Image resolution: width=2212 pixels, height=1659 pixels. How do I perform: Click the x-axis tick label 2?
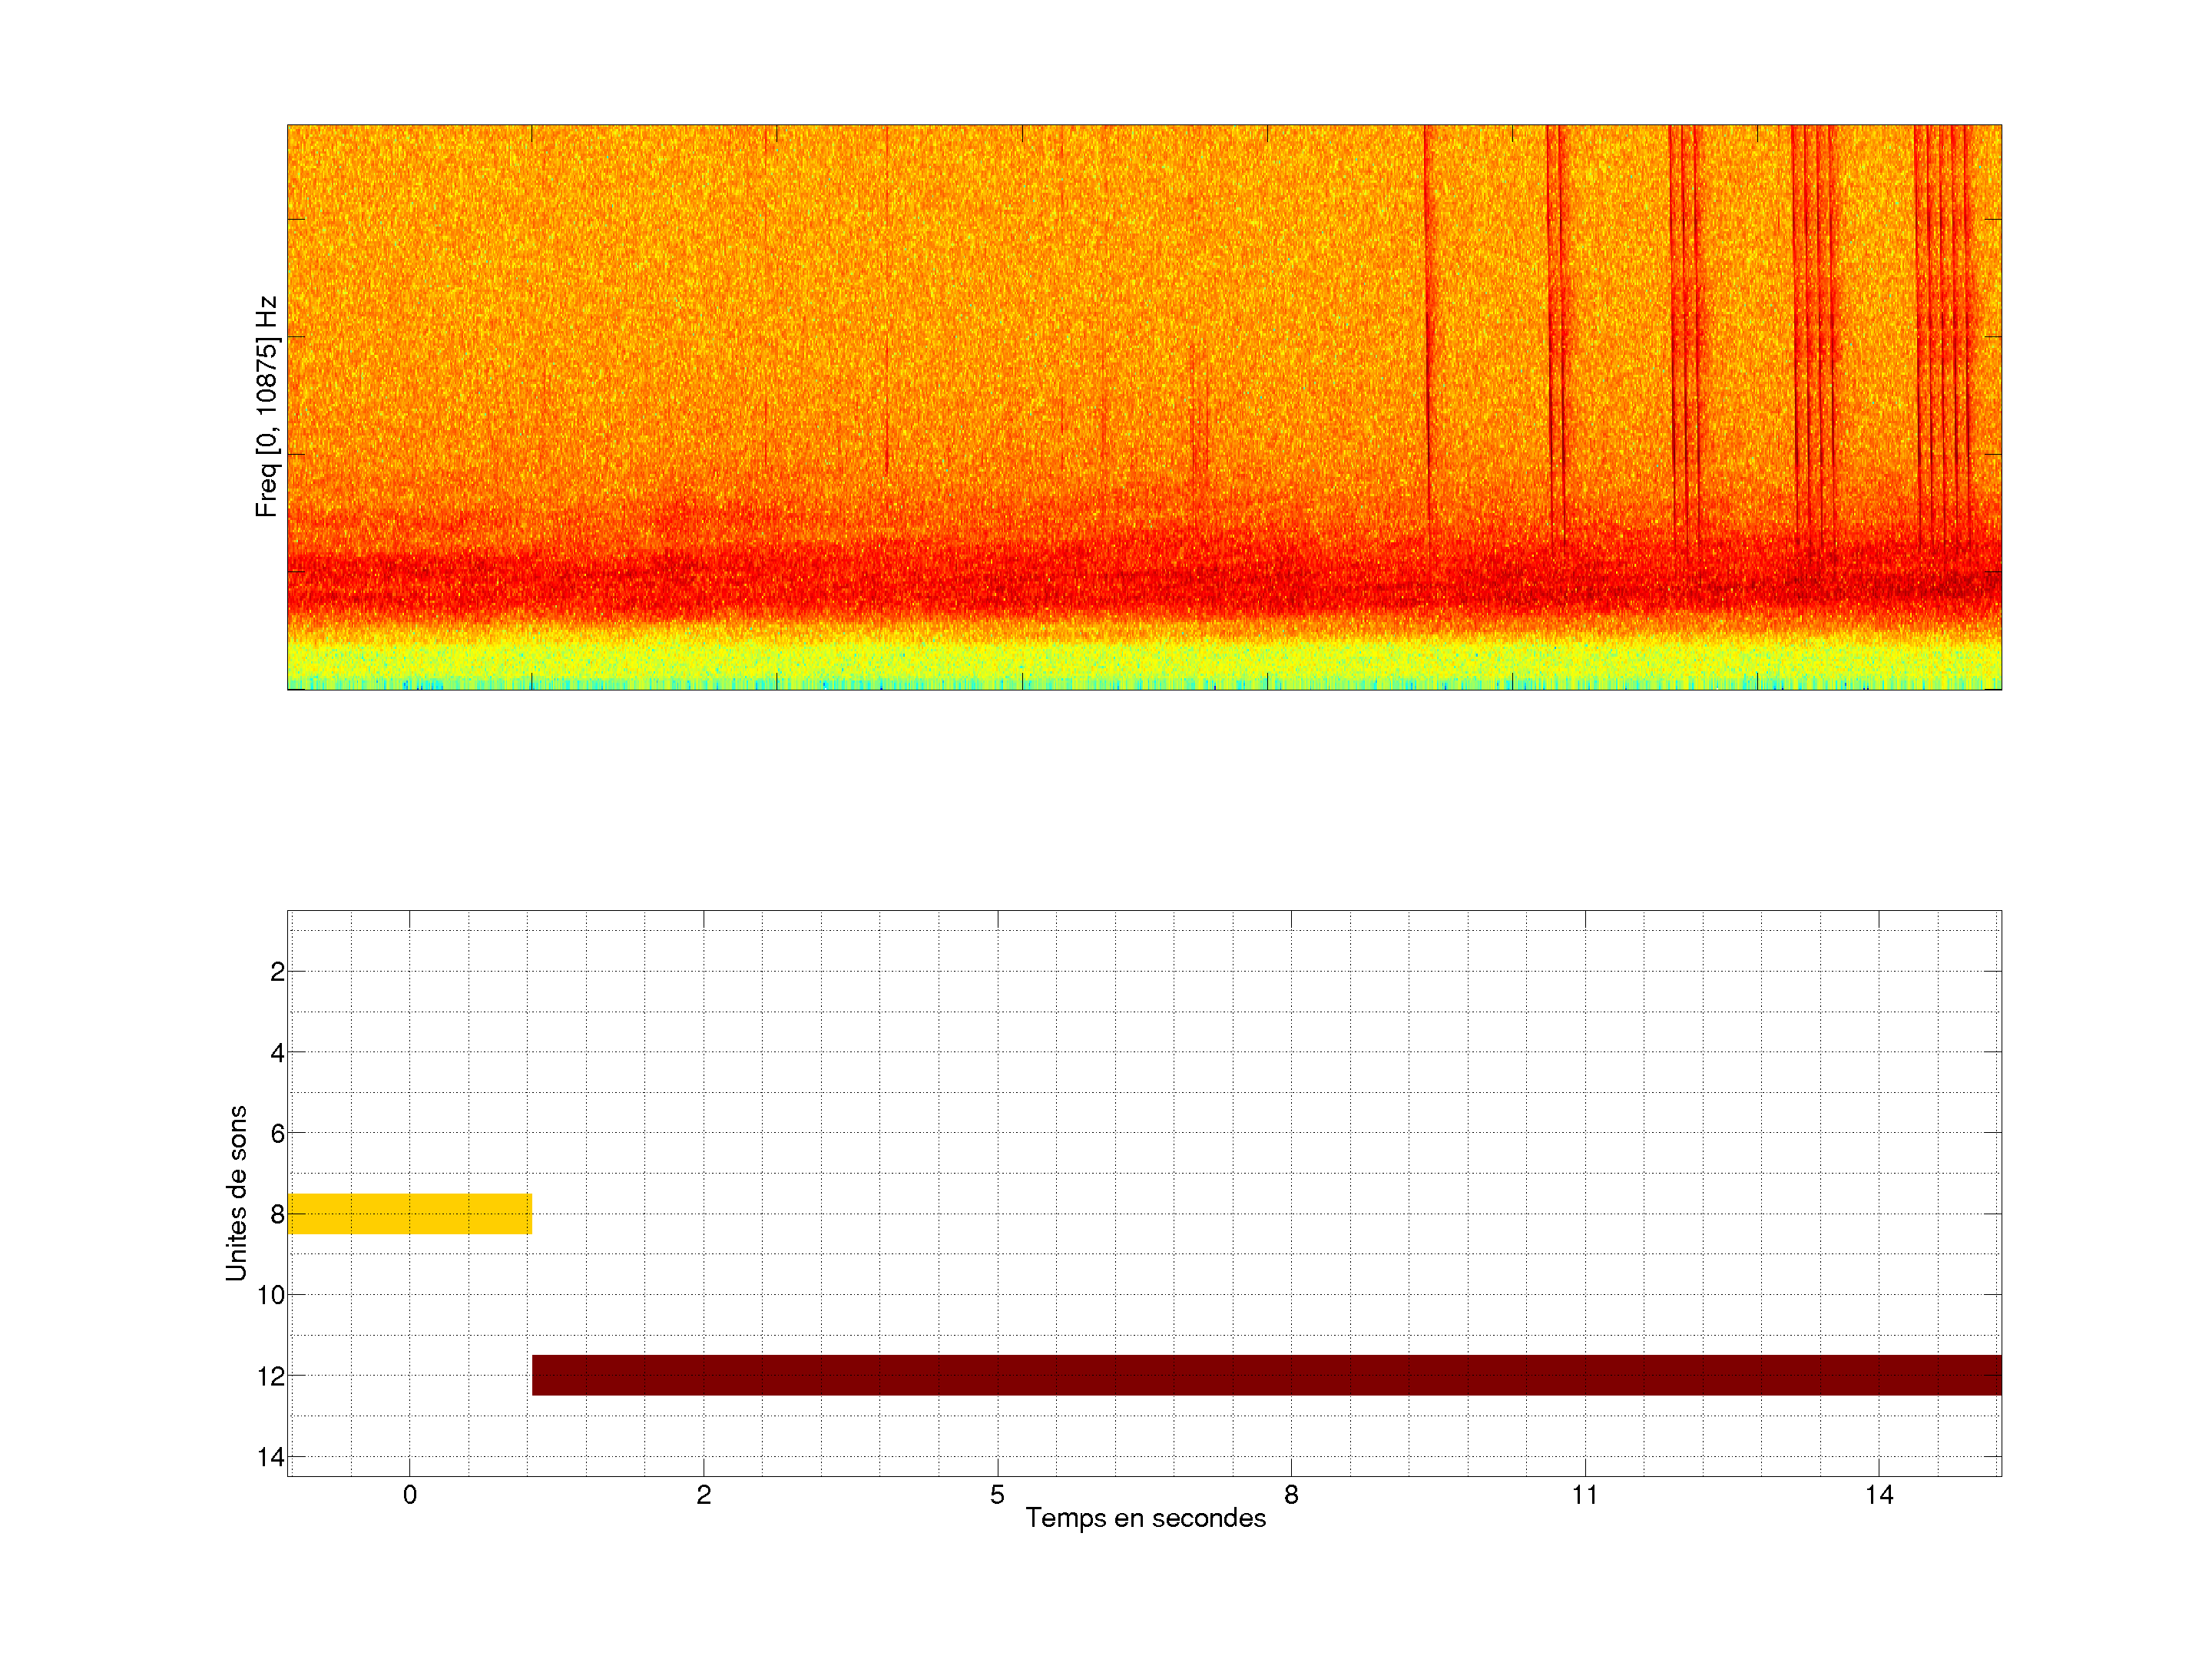pos(703,1495)
